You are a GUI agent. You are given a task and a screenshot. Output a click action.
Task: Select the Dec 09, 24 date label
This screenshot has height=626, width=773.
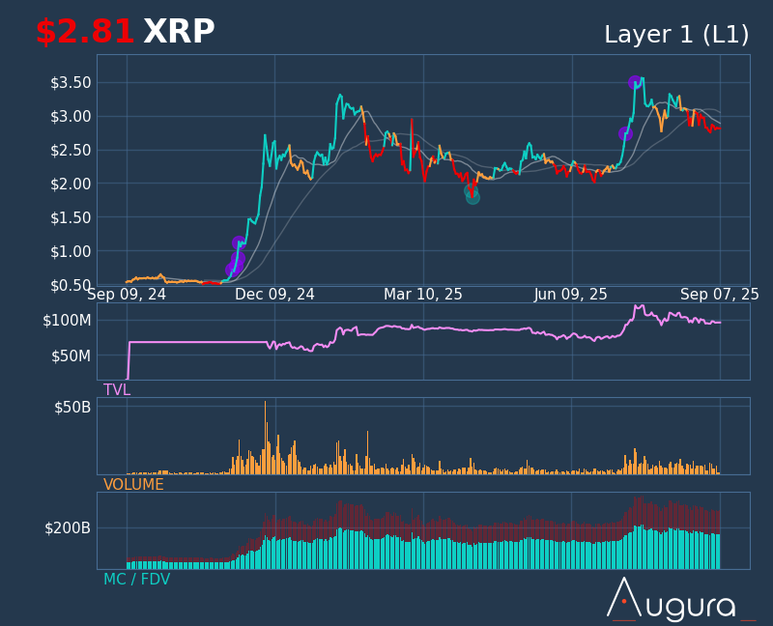(x=274, y=295)
